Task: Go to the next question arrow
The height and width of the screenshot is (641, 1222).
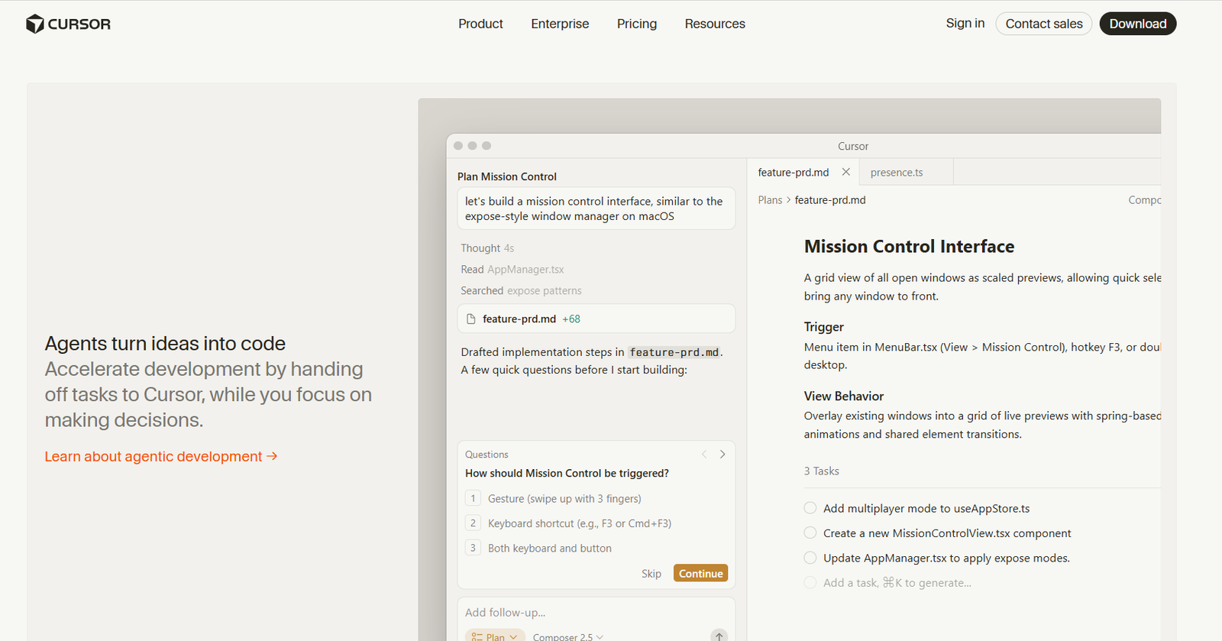Action: [x=723, y=454]
